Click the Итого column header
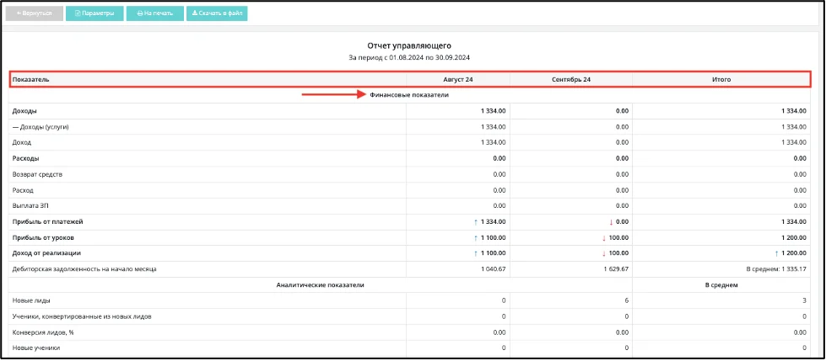This screenshot has width=826, height=361. click(721, 79)
